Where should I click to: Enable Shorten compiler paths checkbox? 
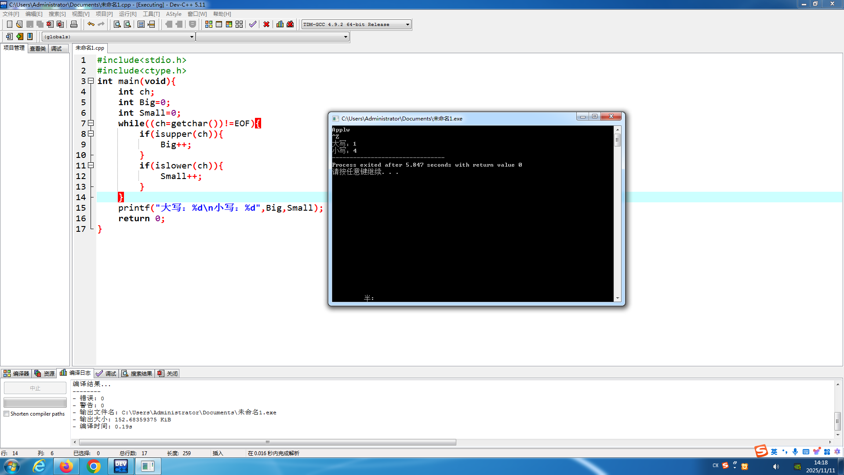click(7, 414)
